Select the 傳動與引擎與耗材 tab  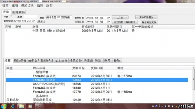[x=41, y=61]
